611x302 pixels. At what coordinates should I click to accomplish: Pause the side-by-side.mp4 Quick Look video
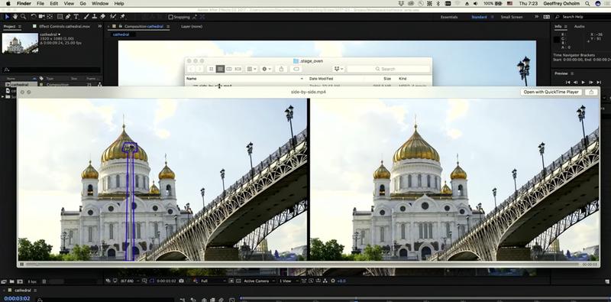(x=22, y=264)
